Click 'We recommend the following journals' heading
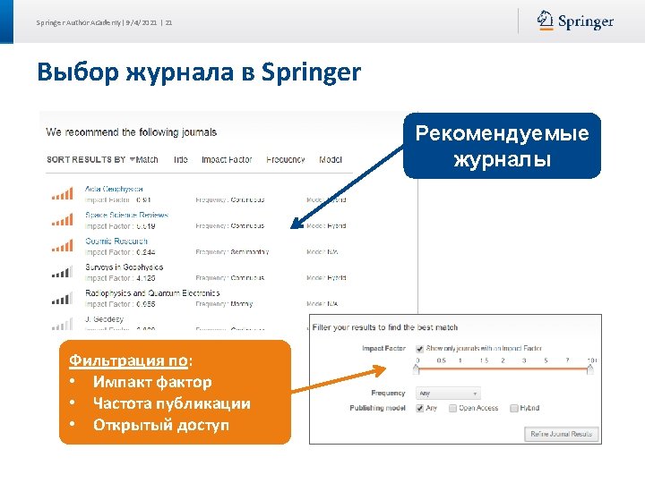 click(x=131, y=132)
